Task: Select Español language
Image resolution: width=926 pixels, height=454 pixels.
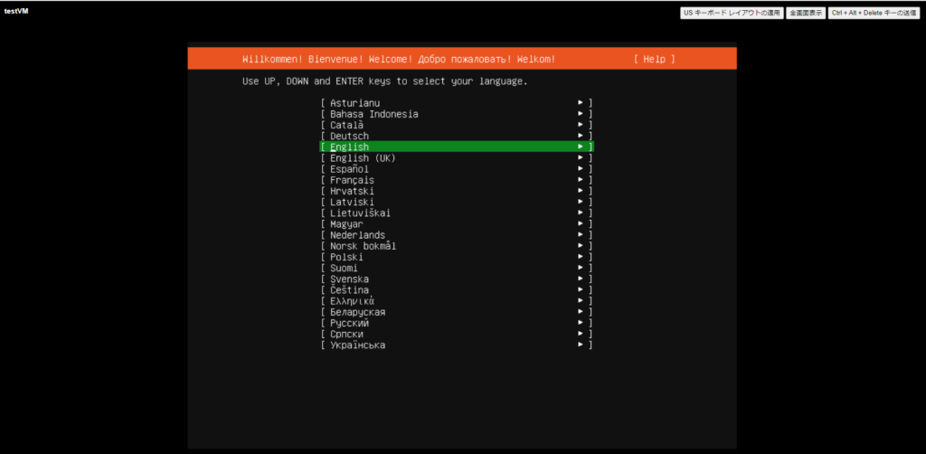Action: click(457, 169)
